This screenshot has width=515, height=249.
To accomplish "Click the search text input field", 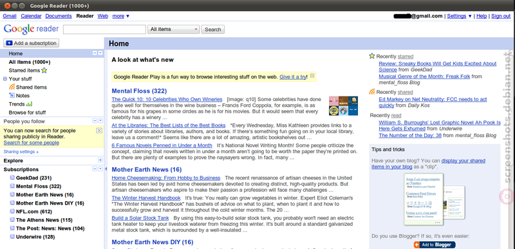I will point(104,29).
